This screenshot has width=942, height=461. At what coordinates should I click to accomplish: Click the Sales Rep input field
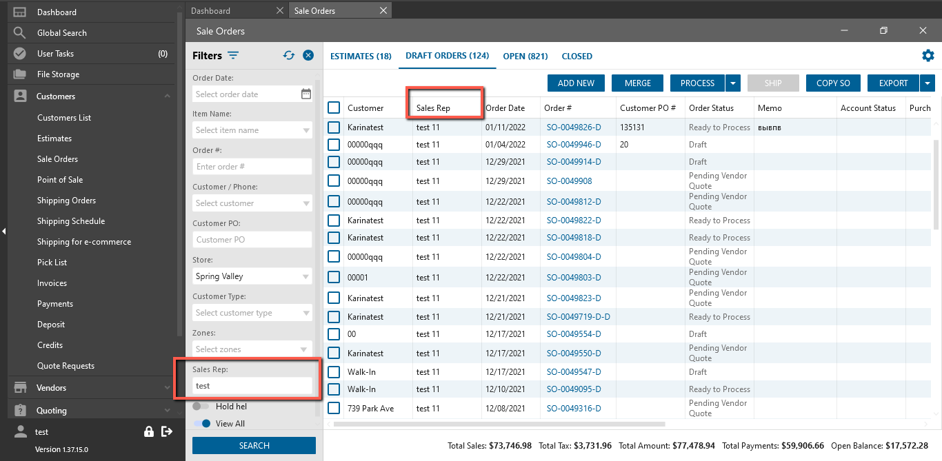[x=252, y=386]
